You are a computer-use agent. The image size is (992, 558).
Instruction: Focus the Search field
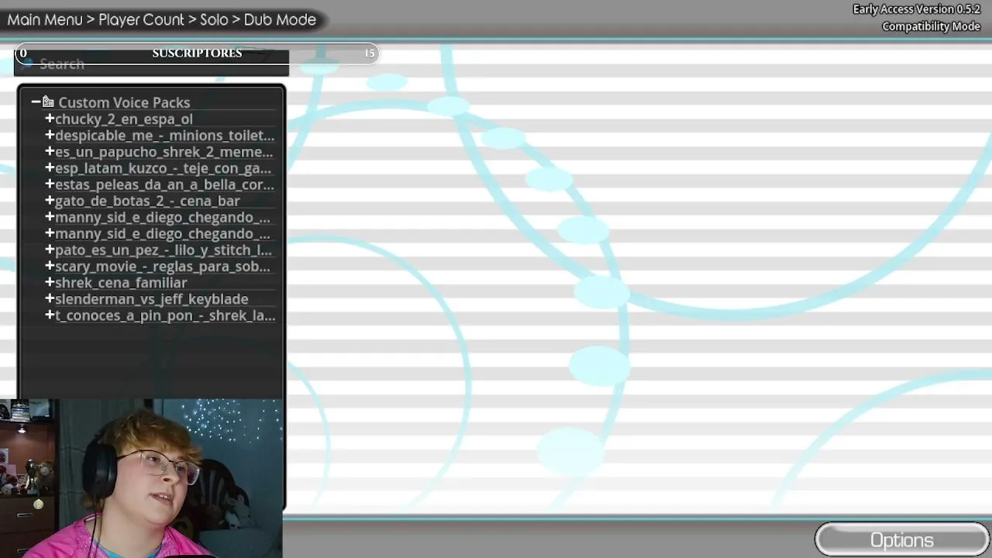[x=151, y=64]
